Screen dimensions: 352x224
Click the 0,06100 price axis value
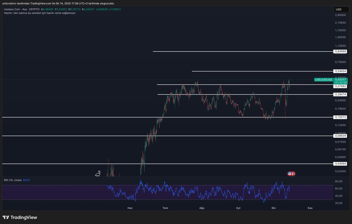point(340,149)
